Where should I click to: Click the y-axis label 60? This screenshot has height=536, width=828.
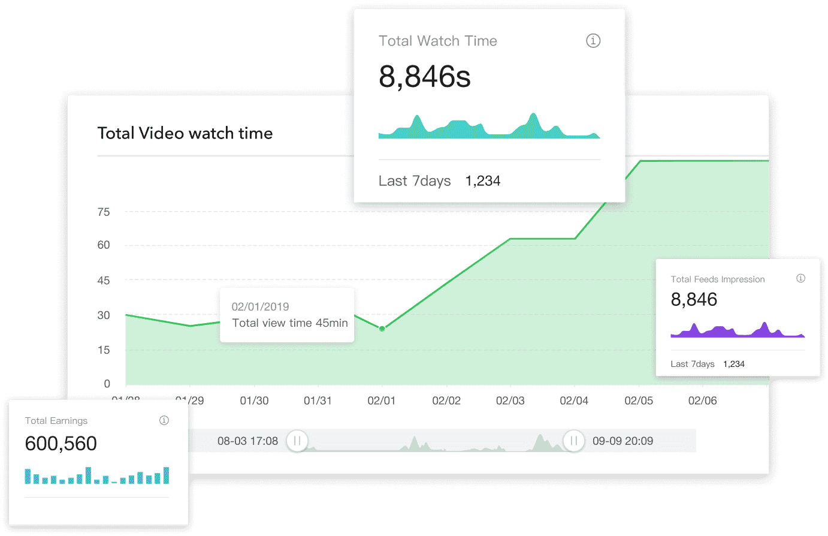(104, 245)
